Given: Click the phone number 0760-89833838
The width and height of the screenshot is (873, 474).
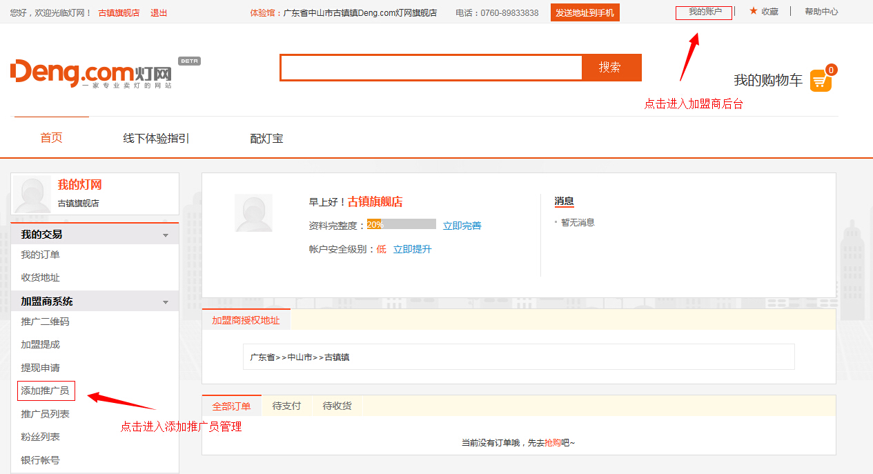Looking at the screenshot, I should 509,13.
